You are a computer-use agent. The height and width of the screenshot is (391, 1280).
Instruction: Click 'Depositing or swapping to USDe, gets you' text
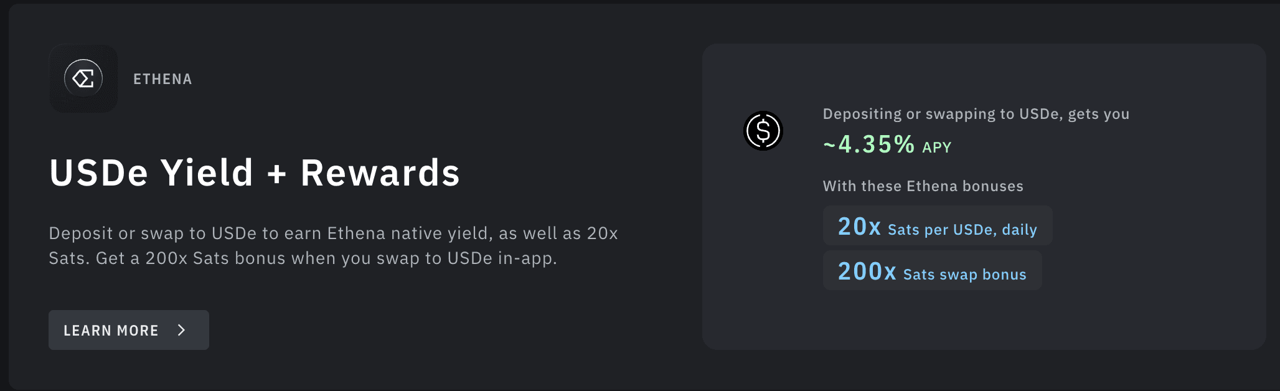pyautogui.click(x=976, y=114)
